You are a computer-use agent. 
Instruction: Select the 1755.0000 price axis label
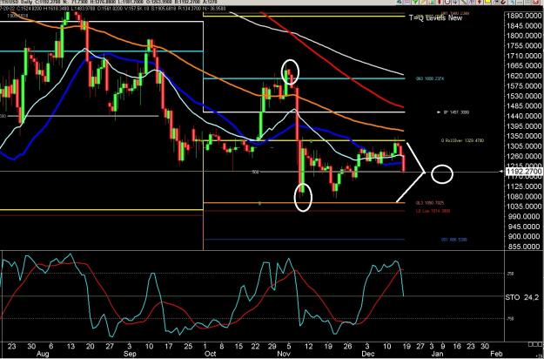click(x=524, y=46)
